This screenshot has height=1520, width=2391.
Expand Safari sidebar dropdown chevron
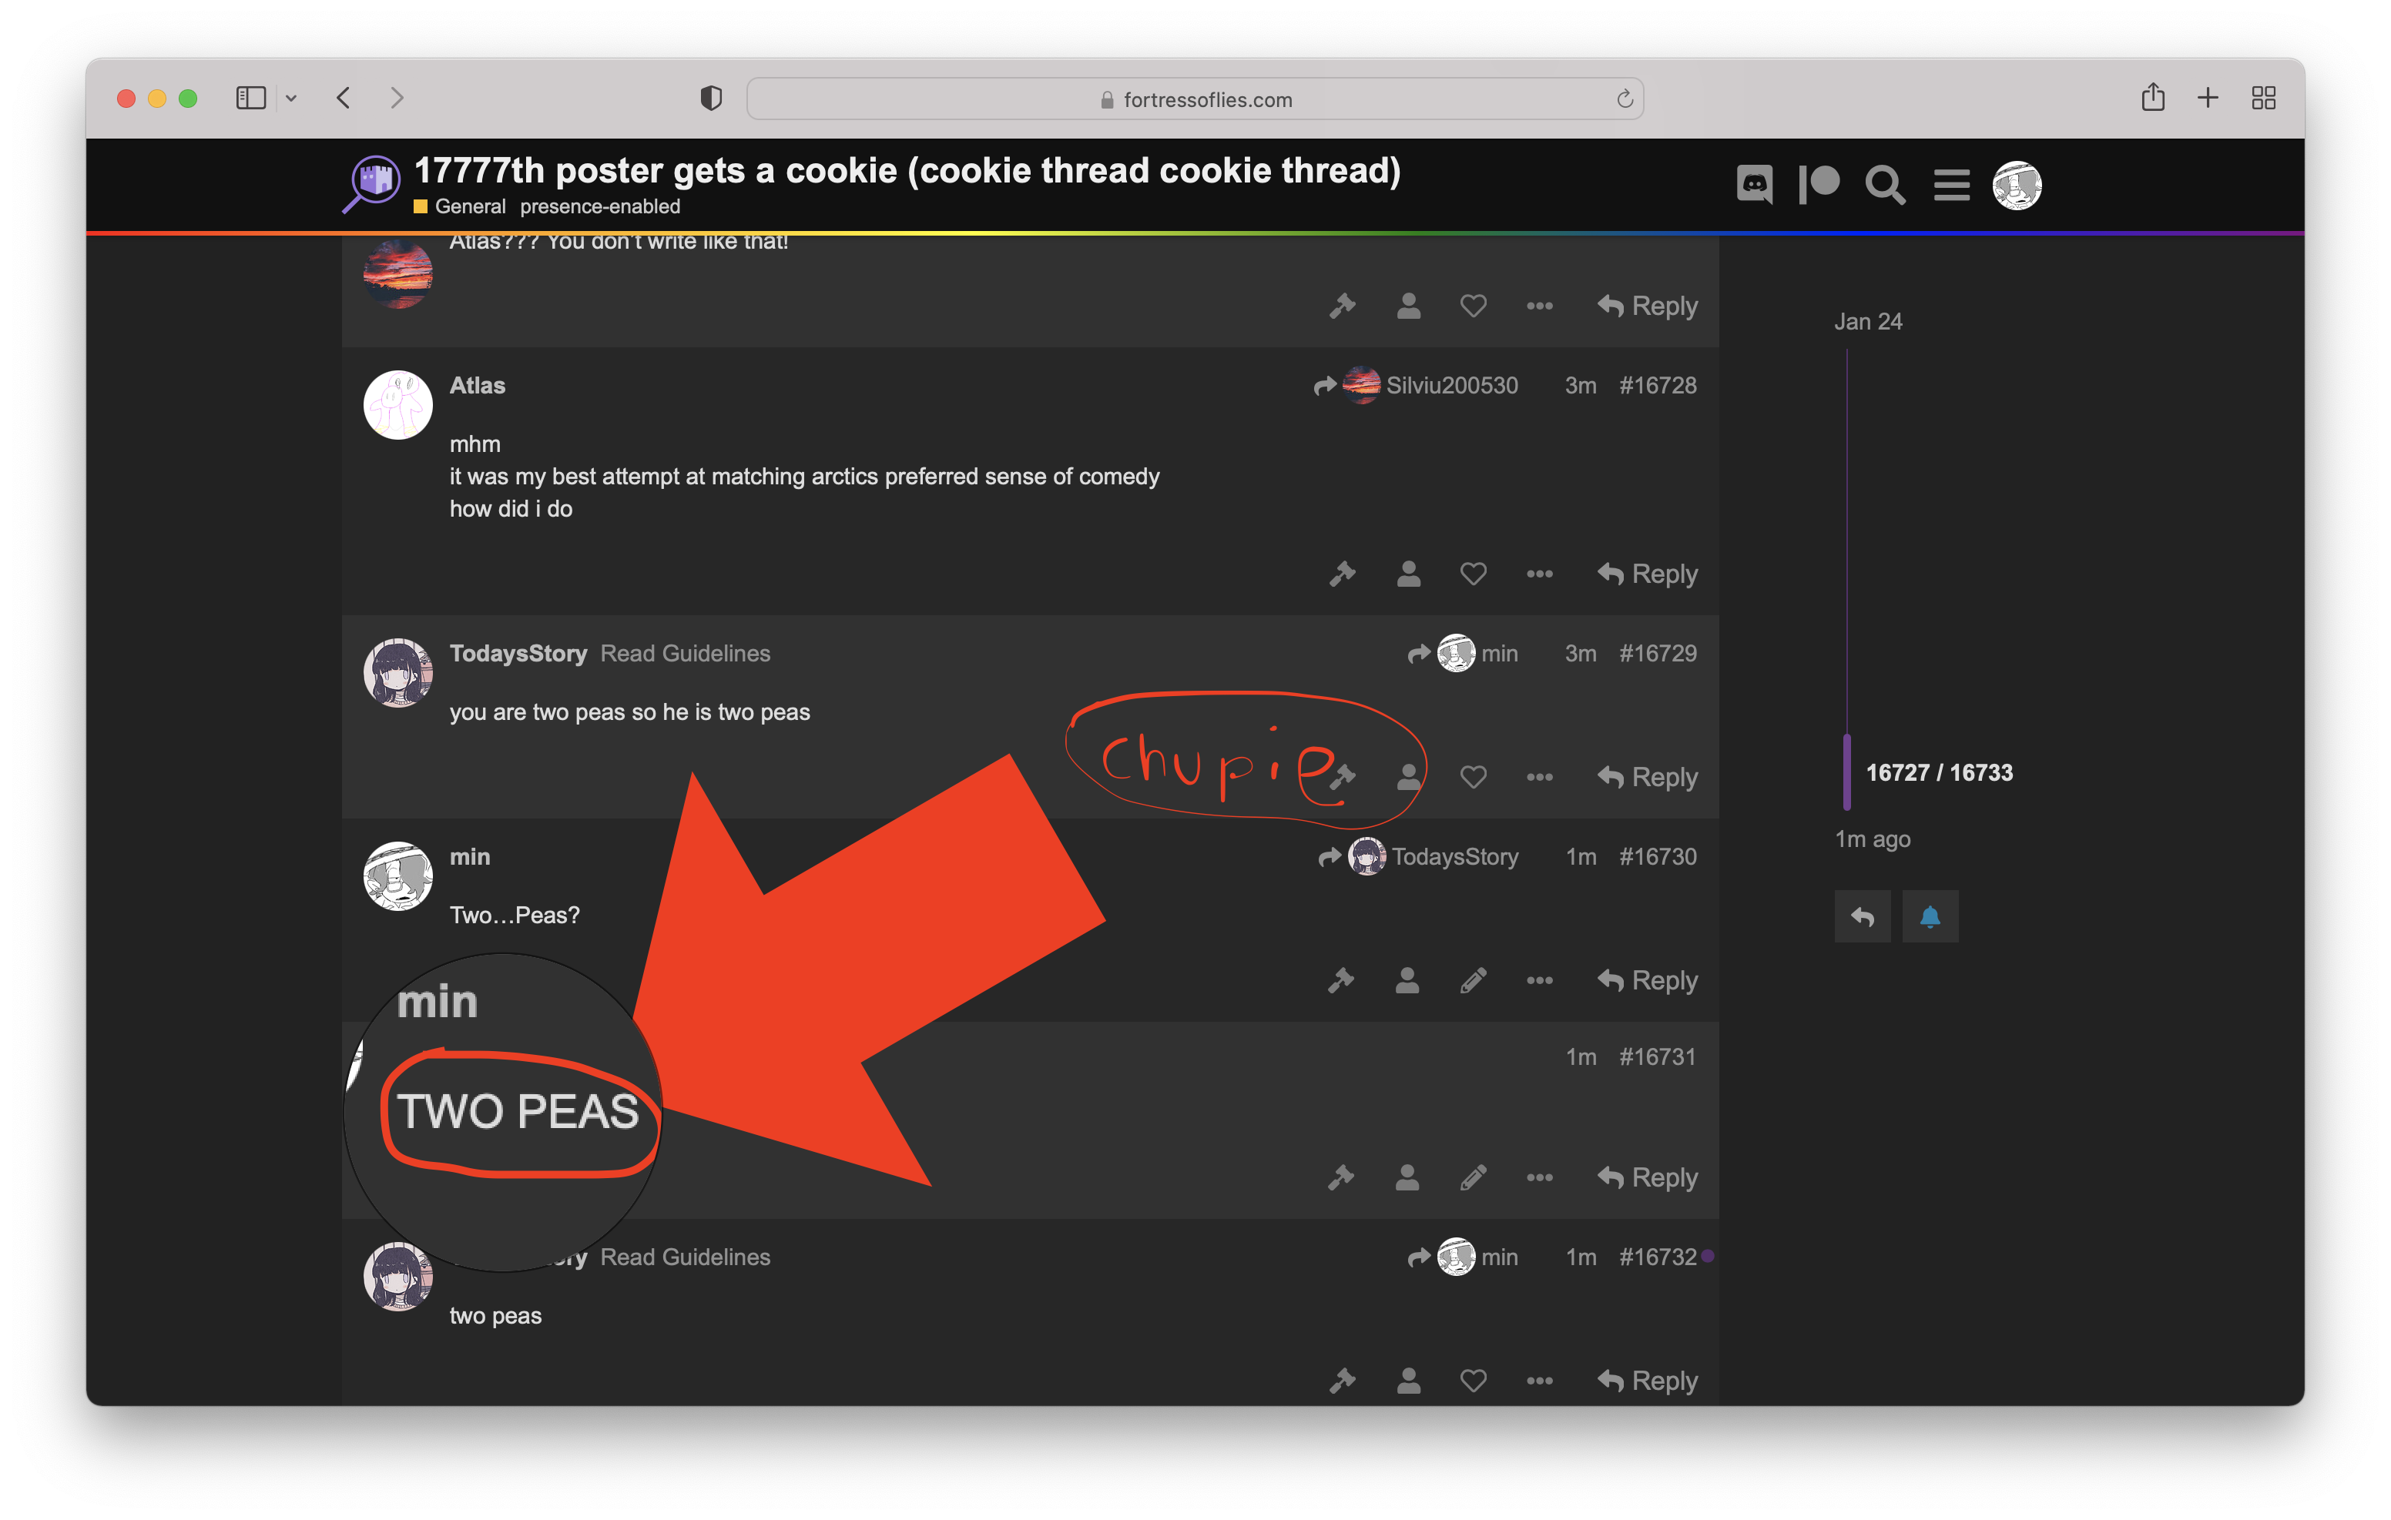291,99
